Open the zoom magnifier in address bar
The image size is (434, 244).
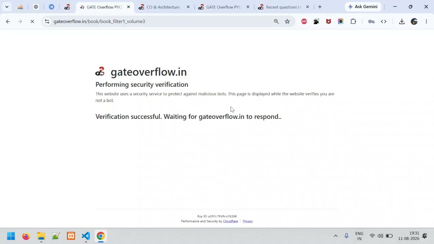click(276, 21)
